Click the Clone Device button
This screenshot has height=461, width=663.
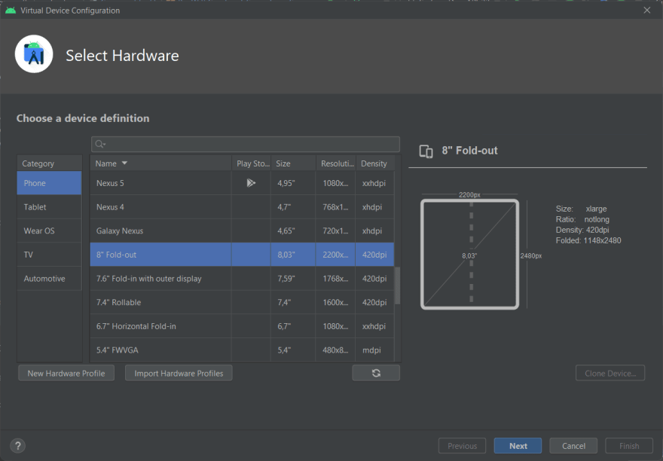(610, 373)
